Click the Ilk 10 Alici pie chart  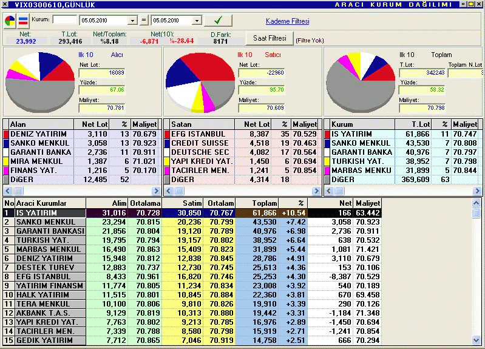[x=40, y=82]
